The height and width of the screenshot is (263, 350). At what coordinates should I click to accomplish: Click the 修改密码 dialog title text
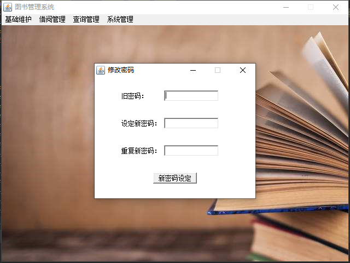(x=121, y=70)
